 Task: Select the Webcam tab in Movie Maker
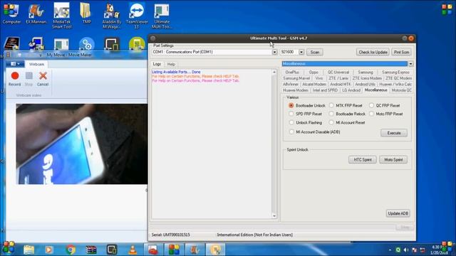pos(36,64)
